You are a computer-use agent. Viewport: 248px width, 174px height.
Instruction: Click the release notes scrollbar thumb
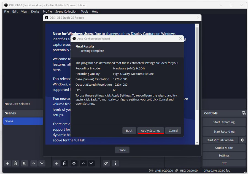tap(197, 69)
